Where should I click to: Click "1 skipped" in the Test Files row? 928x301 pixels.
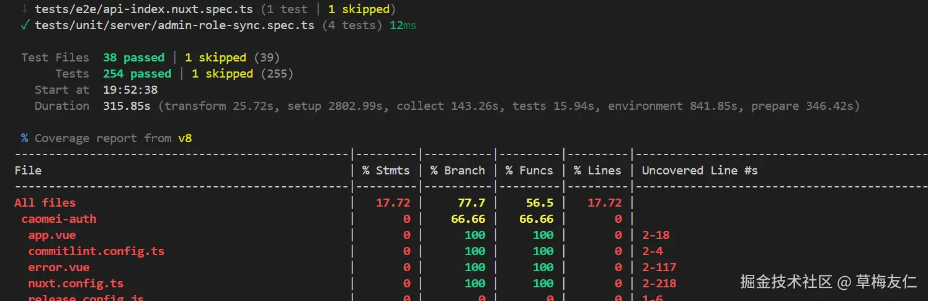pyautogui.click(x=216, y=58)
